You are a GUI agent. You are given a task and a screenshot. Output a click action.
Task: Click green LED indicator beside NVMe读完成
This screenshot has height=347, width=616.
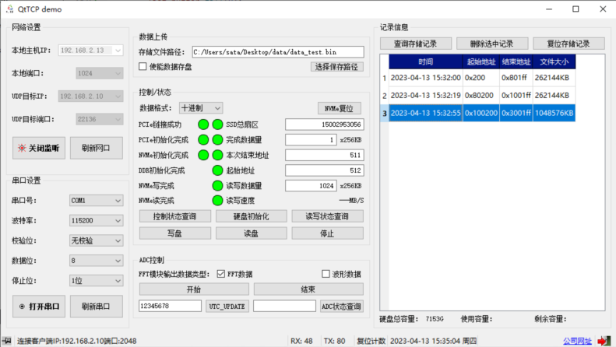pyautogui.click(x=216, y=201)
